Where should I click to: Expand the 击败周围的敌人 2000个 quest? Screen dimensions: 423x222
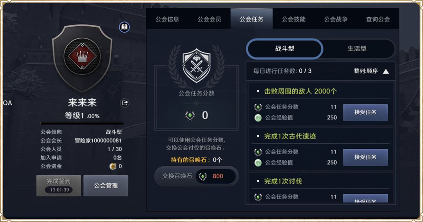tap(300, 91)
